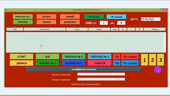Maximize the TSV Forecaster window

[x=160, y=10]
